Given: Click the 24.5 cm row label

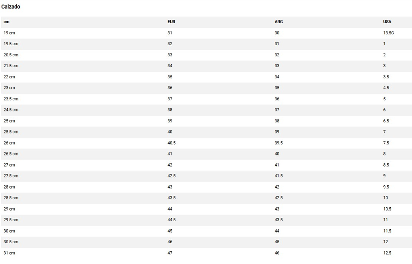Looking at the screenshot, I should [x=11, y=110].
